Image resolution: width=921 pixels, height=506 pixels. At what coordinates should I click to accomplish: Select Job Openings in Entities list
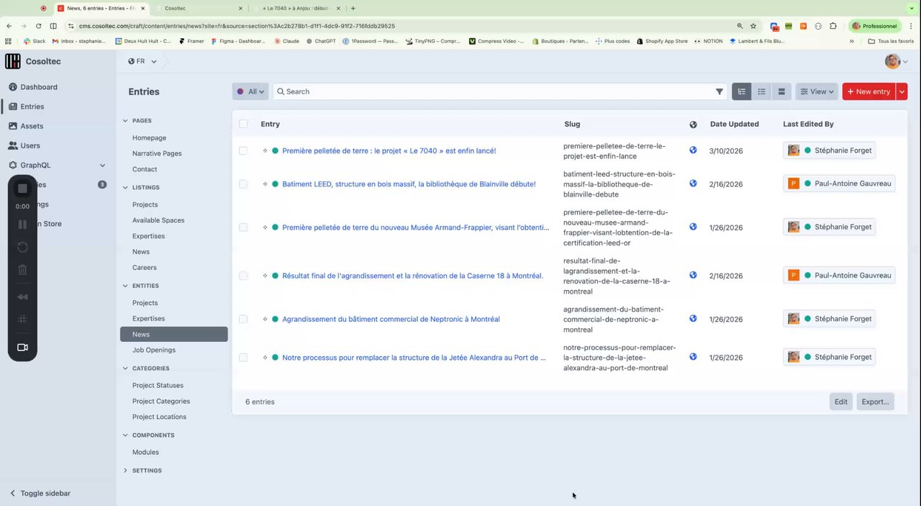point(154,350)
